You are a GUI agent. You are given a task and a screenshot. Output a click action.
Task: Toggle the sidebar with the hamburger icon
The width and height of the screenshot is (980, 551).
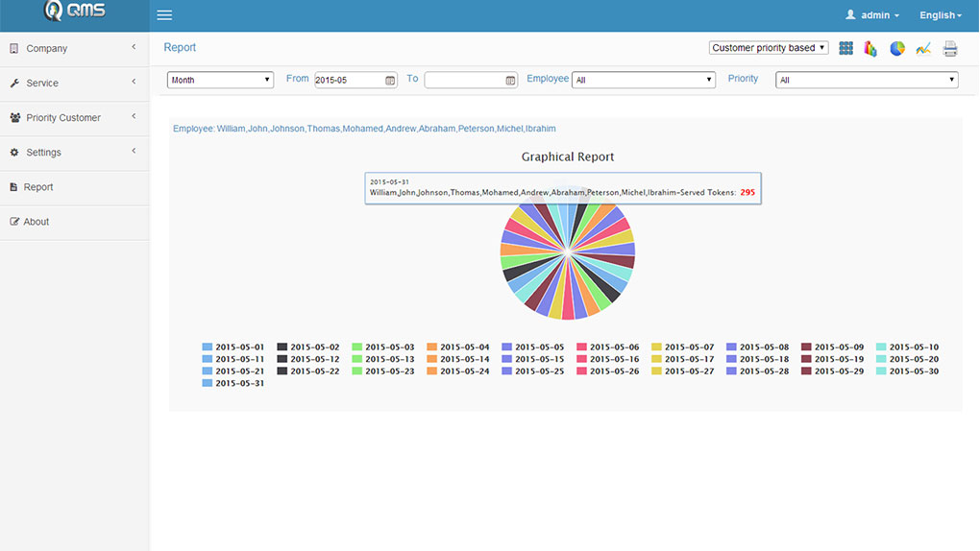pos(164,15)
